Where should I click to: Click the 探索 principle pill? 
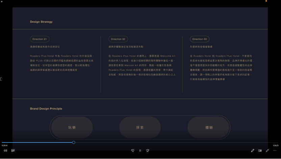pos(140,127)
